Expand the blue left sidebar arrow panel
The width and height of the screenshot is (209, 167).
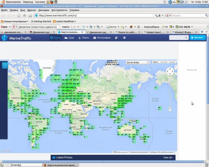click(4, 65)
